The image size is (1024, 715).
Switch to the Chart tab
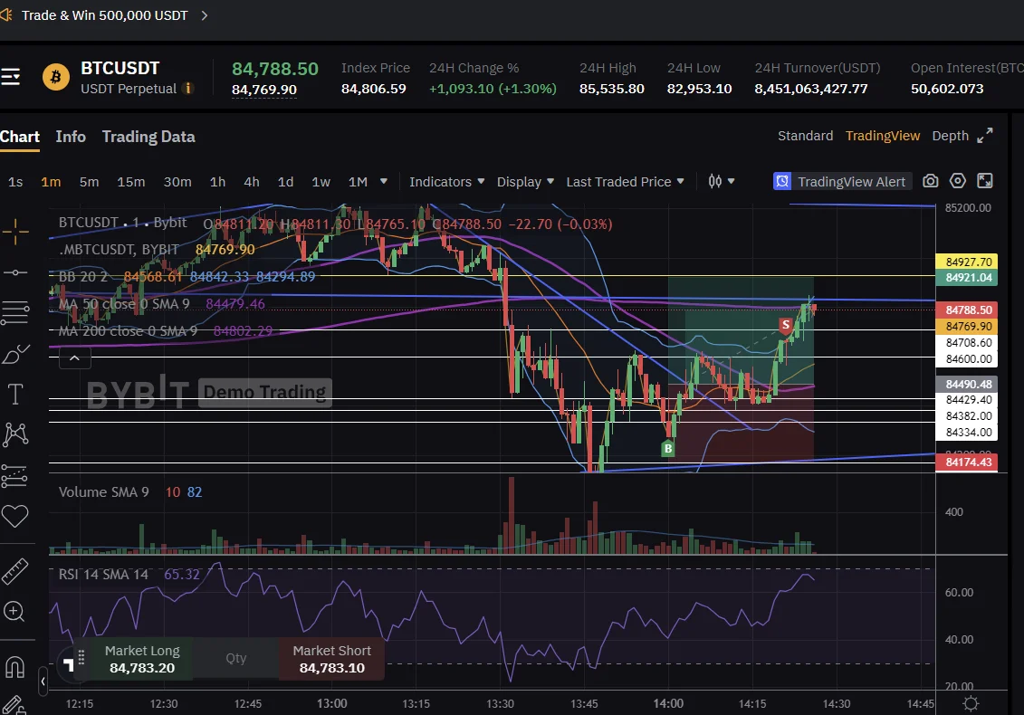tap(20, 137)
